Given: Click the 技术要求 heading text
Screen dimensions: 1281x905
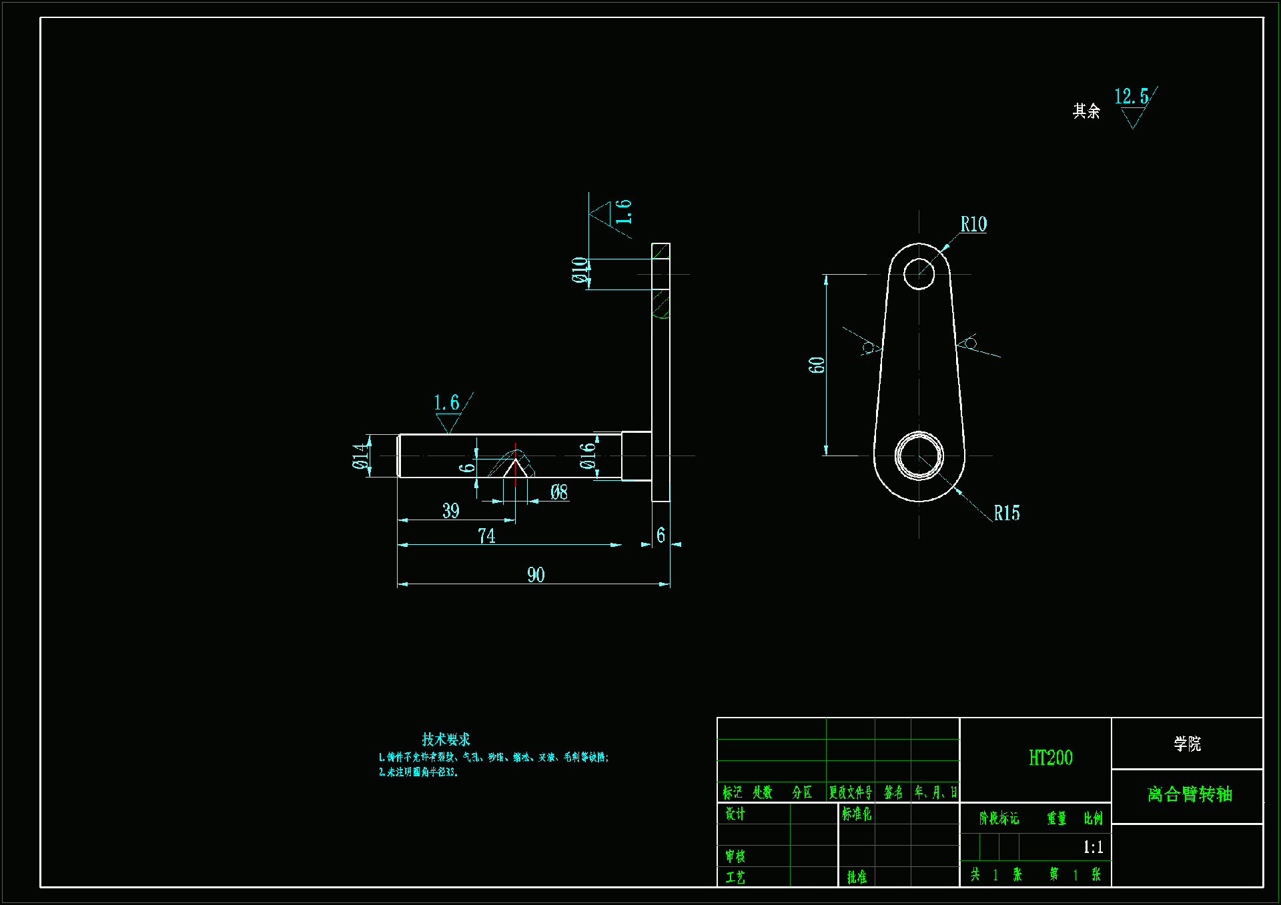Looking at the screenshot, I should (446, 739).
